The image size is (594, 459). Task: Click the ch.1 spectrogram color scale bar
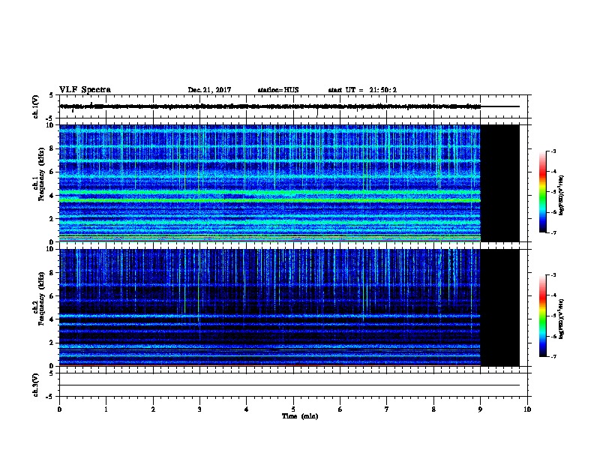point(542,192)
